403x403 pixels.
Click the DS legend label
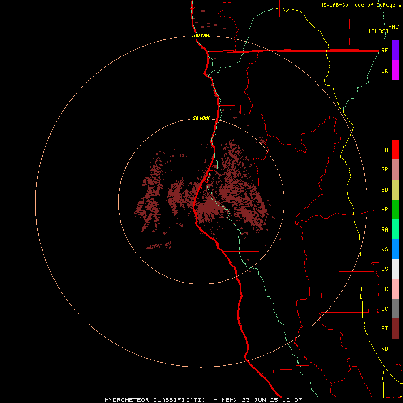click(x=384, y=269)
